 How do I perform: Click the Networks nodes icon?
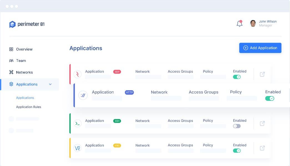tap(11, 72)
